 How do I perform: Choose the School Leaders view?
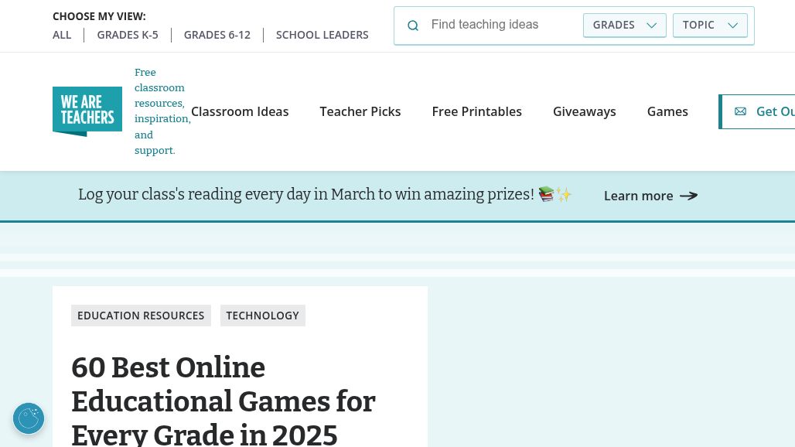click(x=322, y=35)
